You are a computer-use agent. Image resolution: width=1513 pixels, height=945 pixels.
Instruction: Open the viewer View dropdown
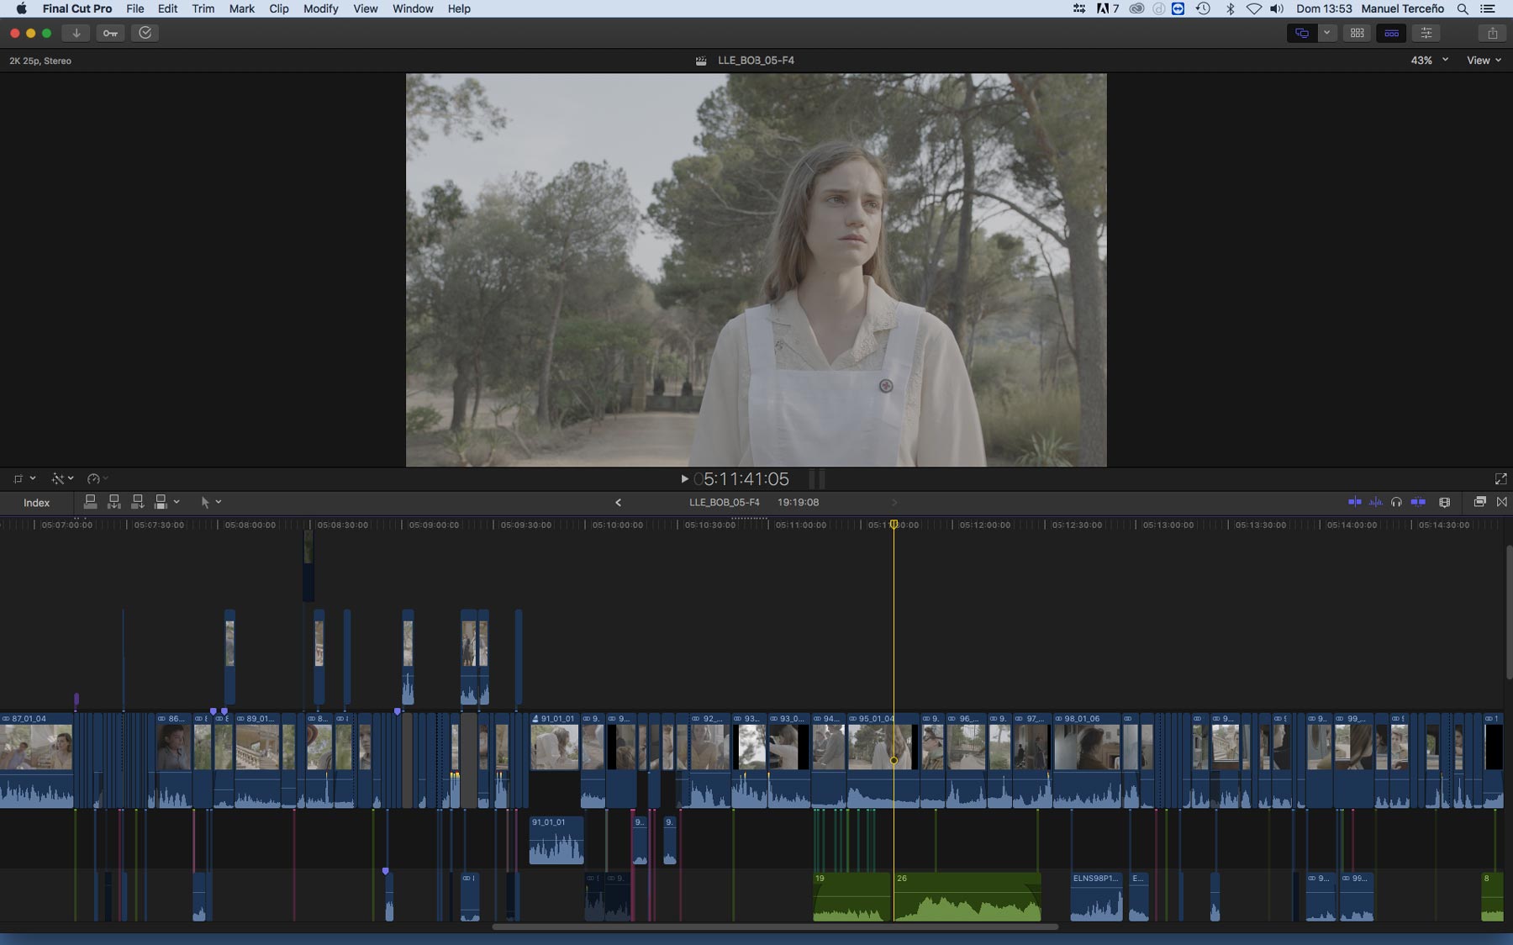click(x=1484, y=61)
